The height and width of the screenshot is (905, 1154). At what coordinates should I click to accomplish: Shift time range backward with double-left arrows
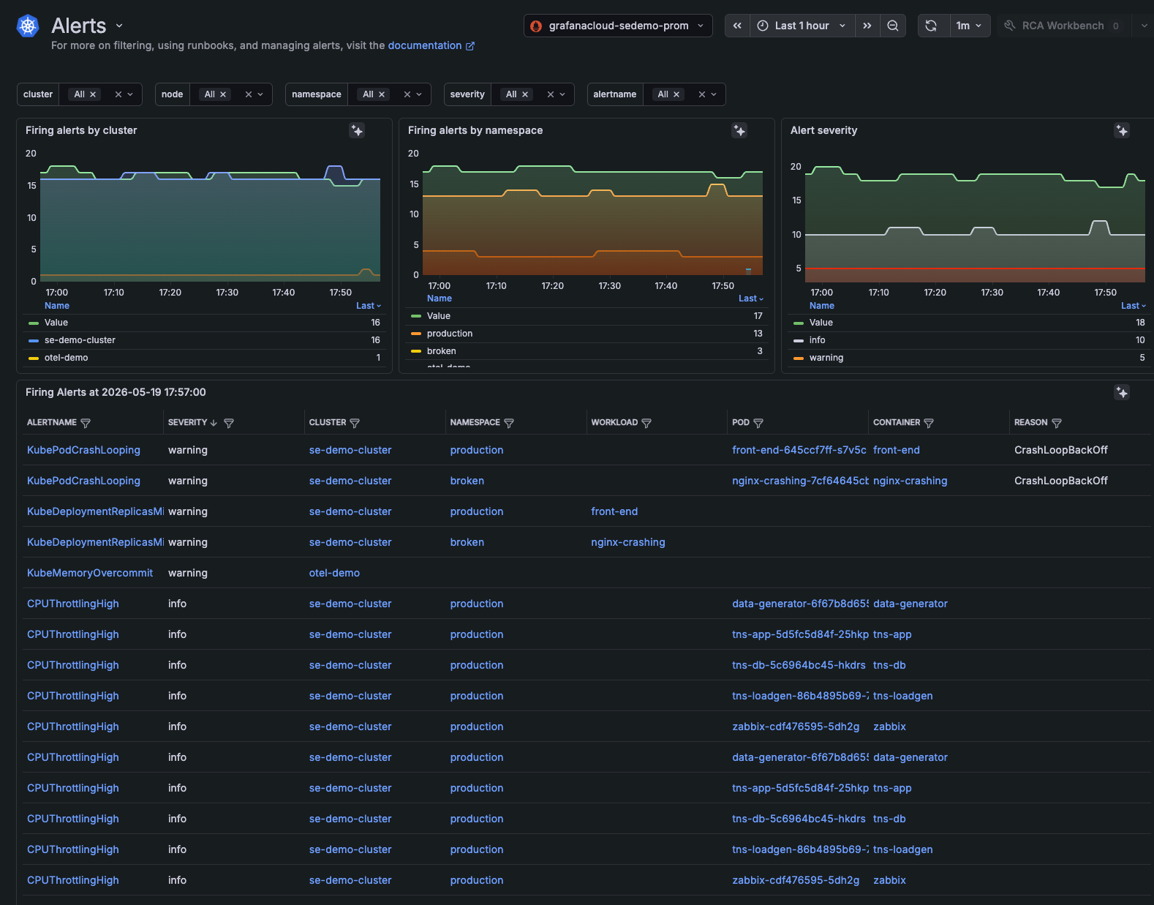point(737,26)
